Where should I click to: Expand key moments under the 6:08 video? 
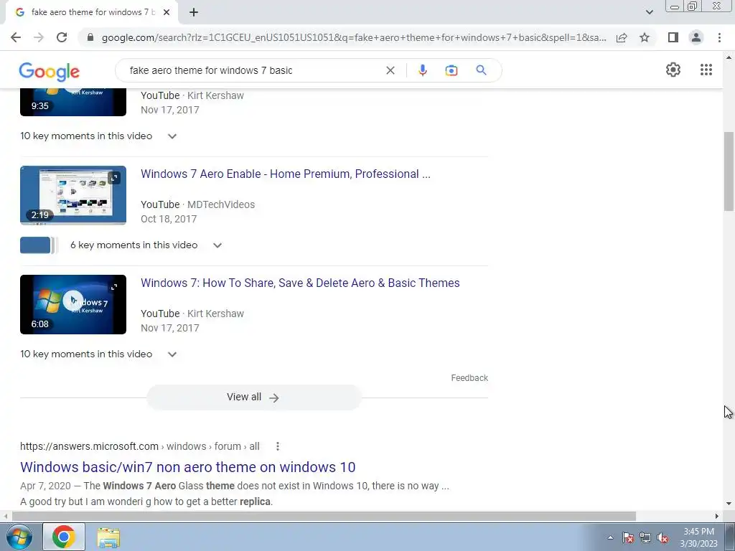172,354
